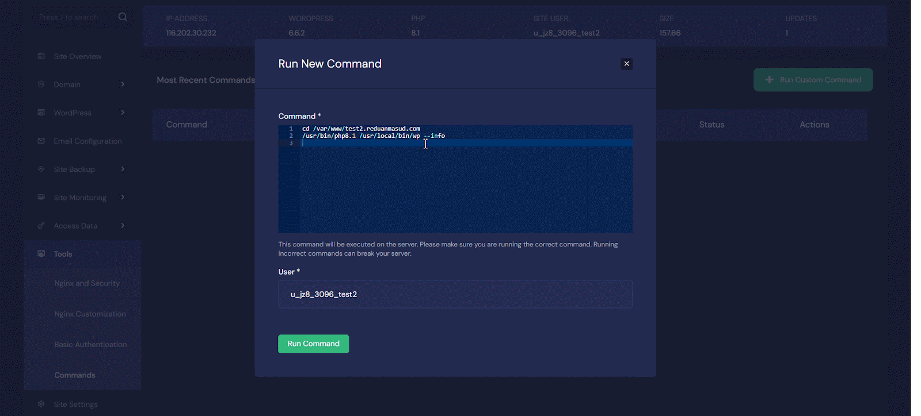Click the Email Configuration envelope icon

click(x=41, y=141)
